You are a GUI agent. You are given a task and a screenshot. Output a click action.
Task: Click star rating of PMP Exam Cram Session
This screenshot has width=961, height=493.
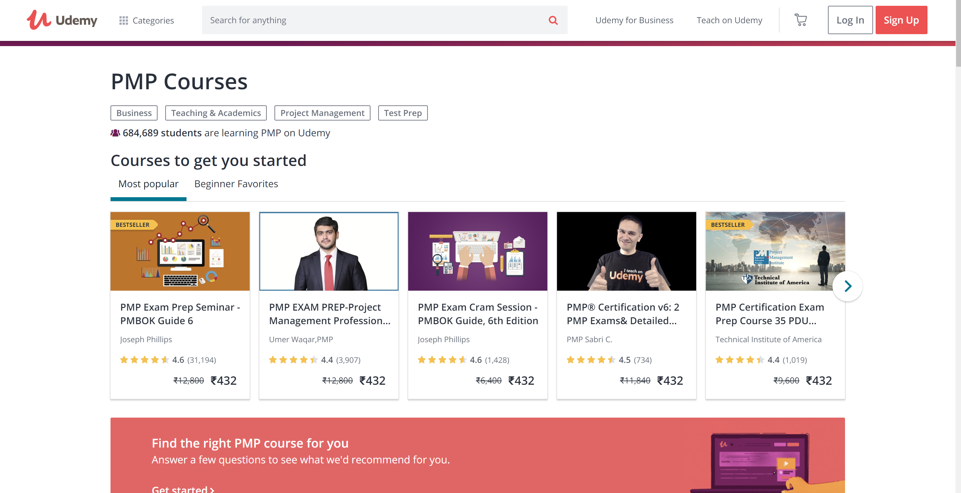click(442, 360)
